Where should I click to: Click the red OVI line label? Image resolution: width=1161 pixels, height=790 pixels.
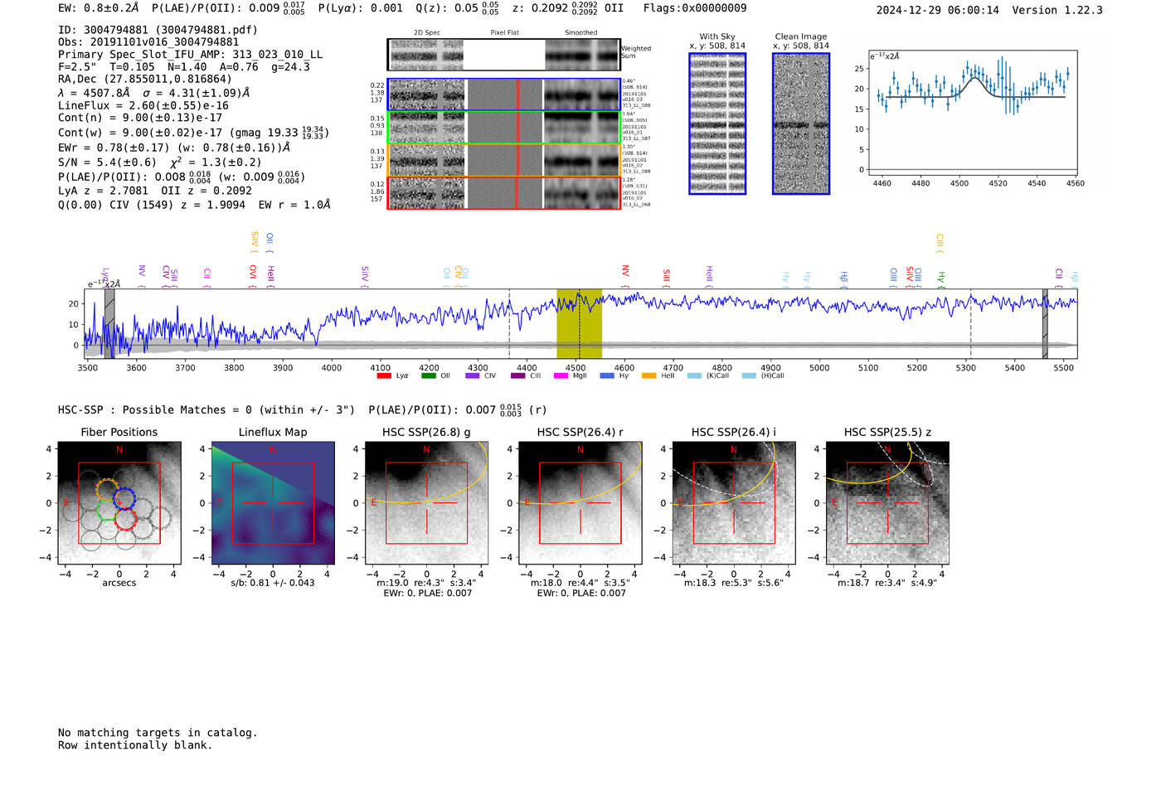(x=253, y=275)
